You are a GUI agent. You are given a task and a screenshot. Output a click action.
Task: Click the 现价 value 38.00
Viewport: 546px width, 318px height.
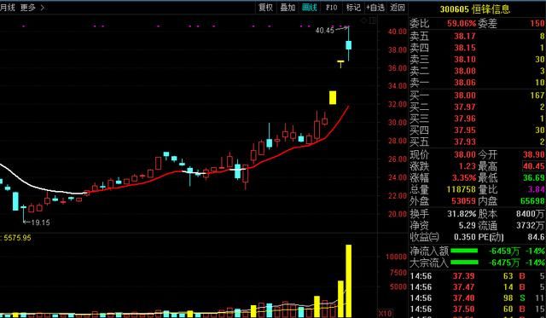pyautogui.click(x=464, y=154)
